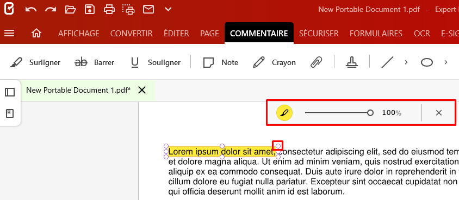Image resolution: width=459 pixels, height=200 pixels.
Task: Click the app logo icon
Action: click(9, 9)
